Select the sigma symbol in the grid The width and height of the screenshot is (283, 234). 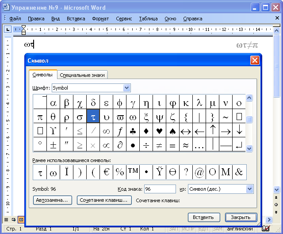point(80,116)
